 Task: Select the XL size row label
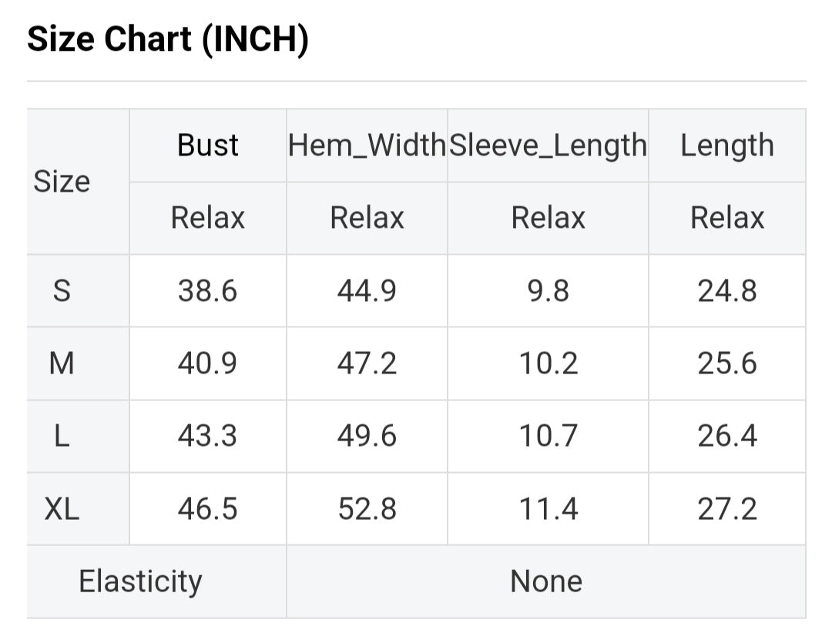pyautogui.click(x=62, y=509)
